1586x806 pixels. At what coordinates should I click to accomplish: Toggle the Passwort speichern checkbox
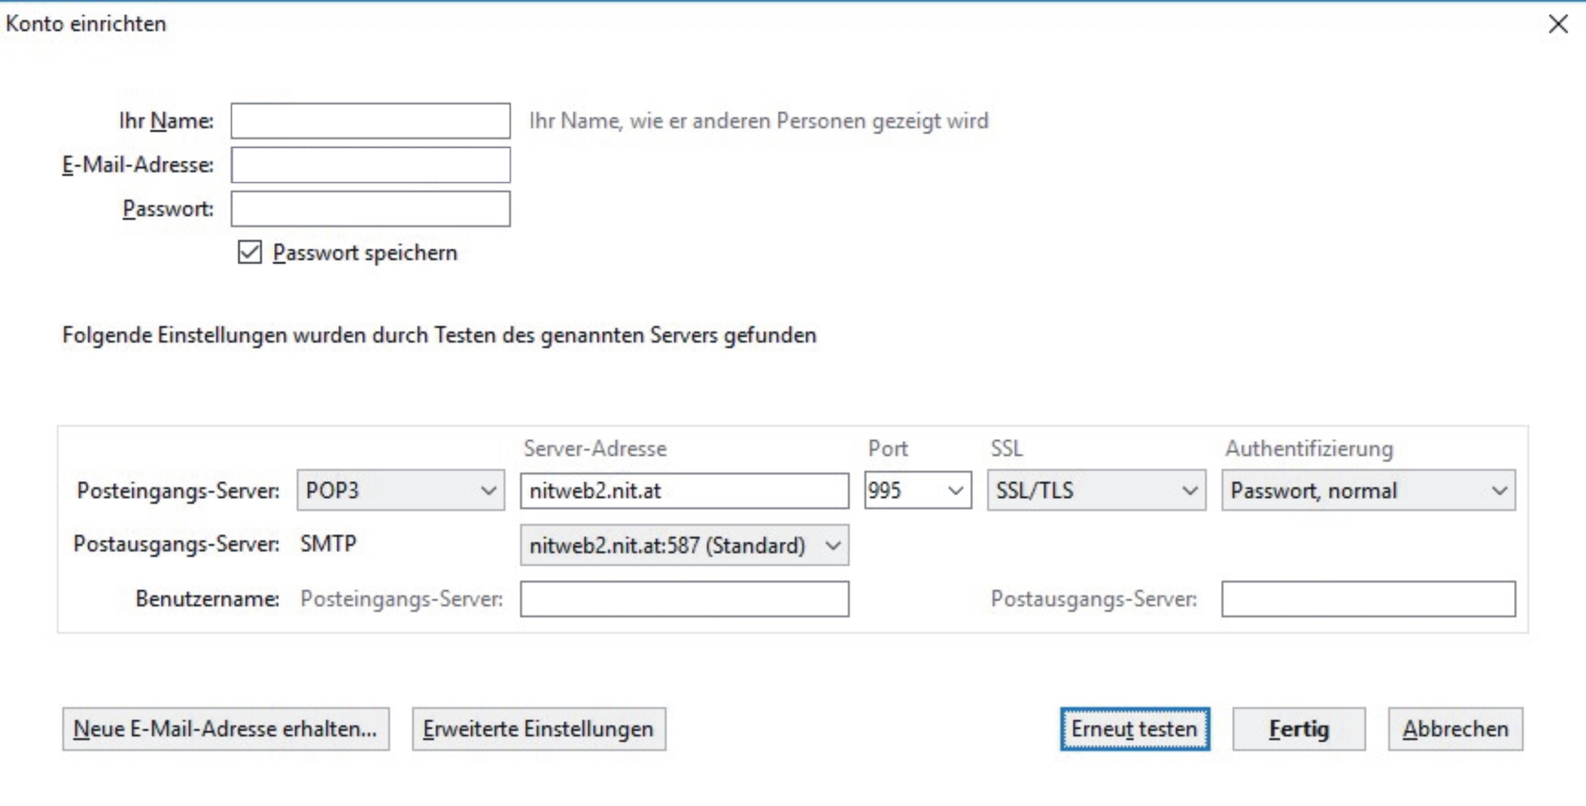click(249, 253)
